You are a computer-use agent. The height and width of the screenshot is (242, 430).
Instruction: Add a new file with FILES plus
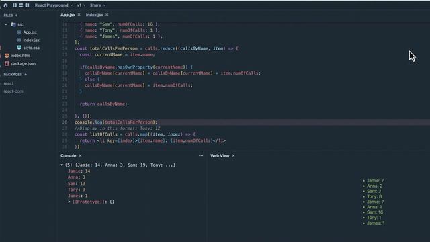click(16, 15)
